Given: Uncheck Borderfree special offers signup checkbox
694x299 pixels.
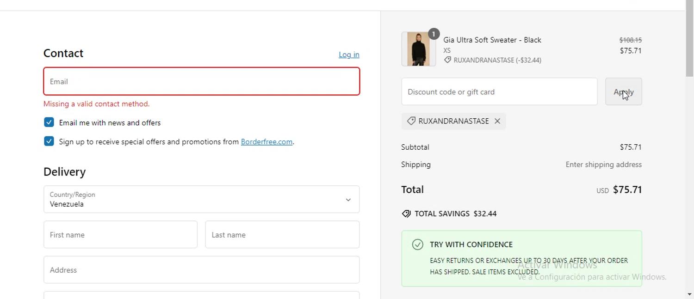Looking at the screenshot, I should click(x=49, y=141).
